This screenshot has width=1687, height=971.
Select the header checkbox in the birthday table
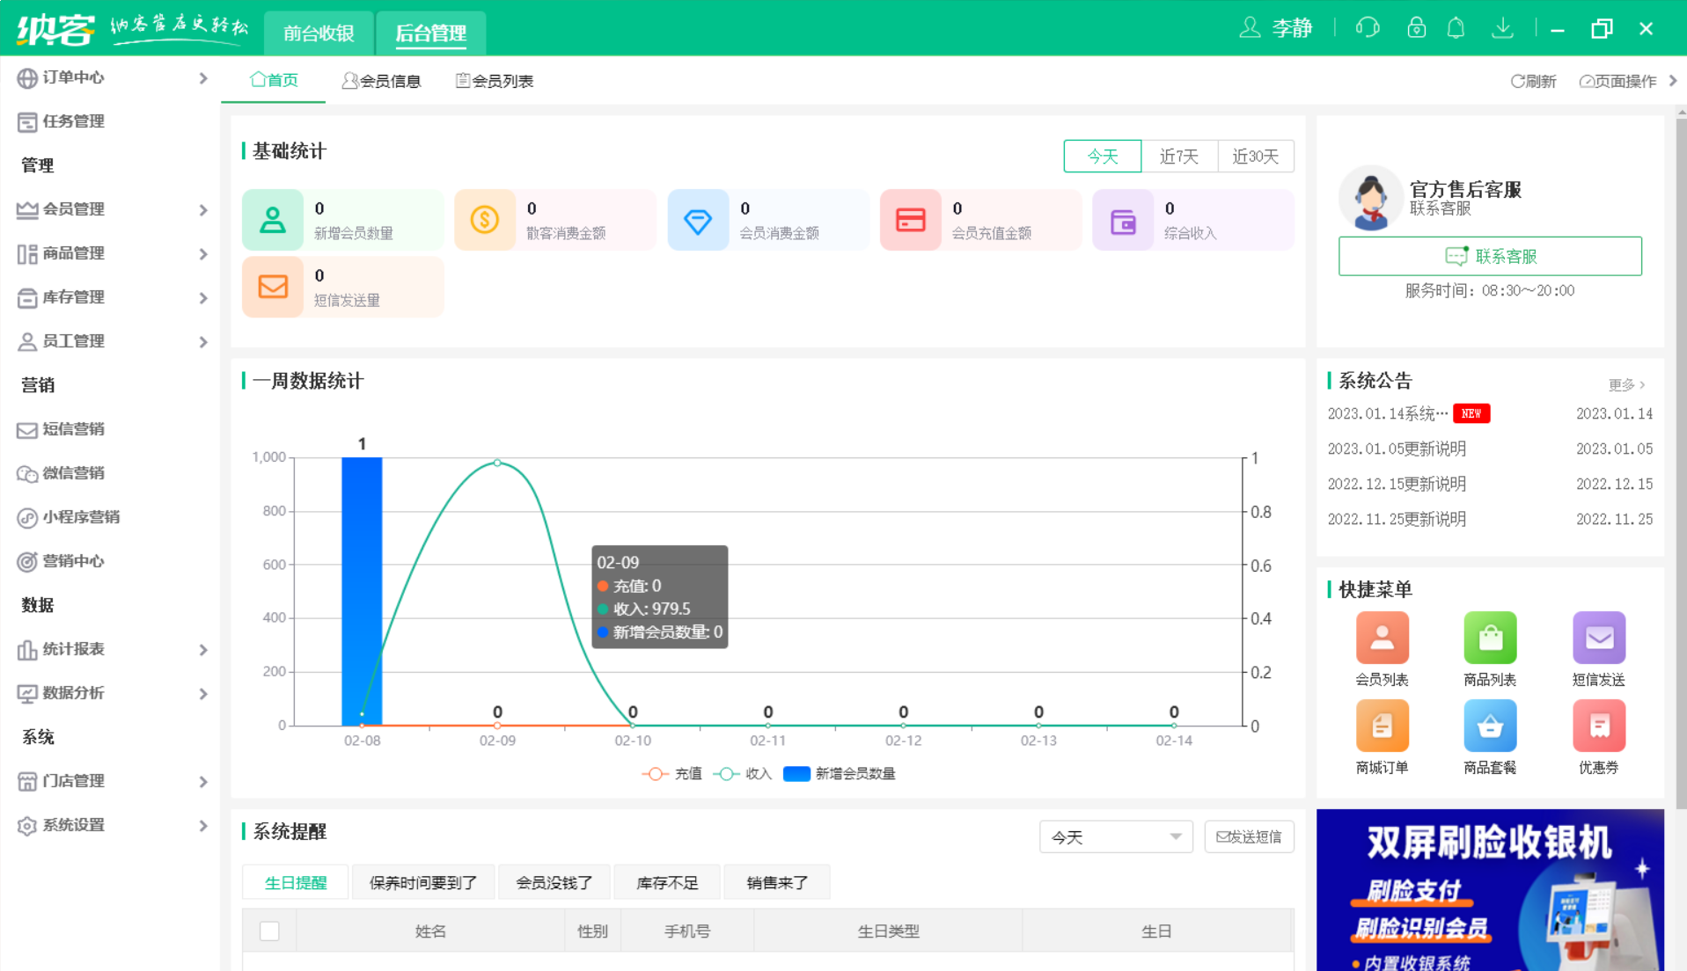pyautogui.click(x=269, y=930)
